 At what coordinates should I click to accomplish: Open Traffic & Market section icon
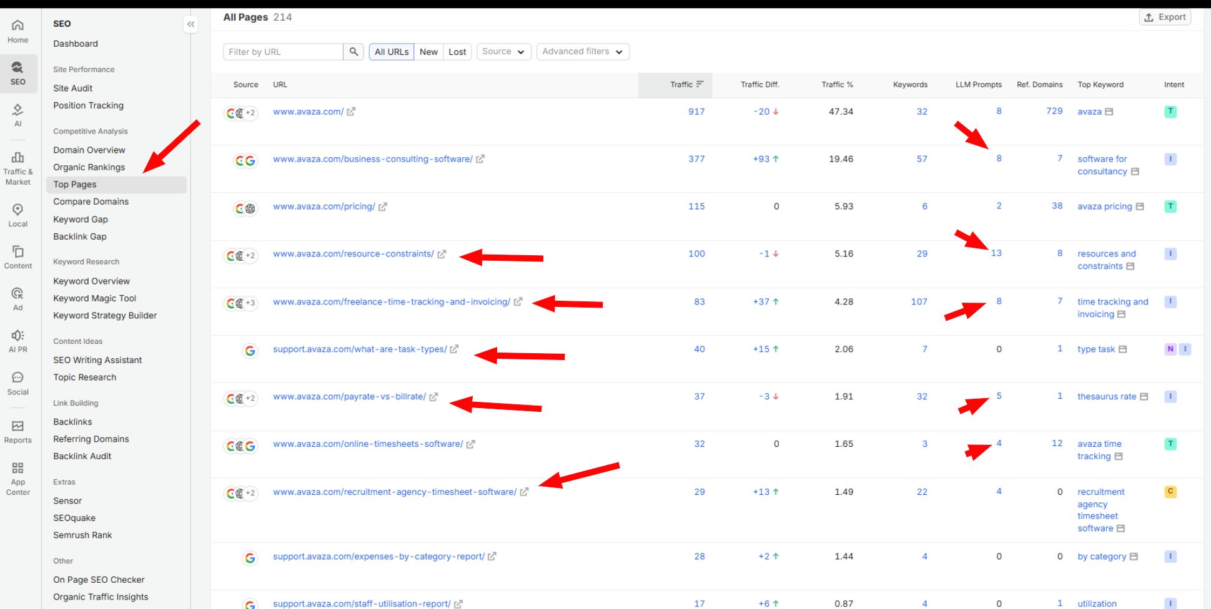point(17,157)
